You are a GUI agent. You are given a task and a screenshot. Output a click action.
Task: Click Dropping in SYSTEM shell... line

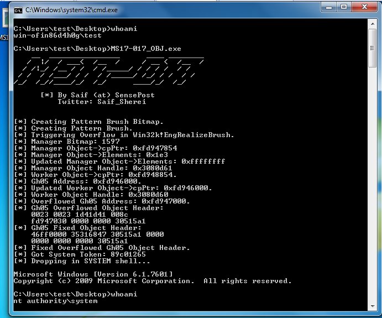click(x=82, y=261)
